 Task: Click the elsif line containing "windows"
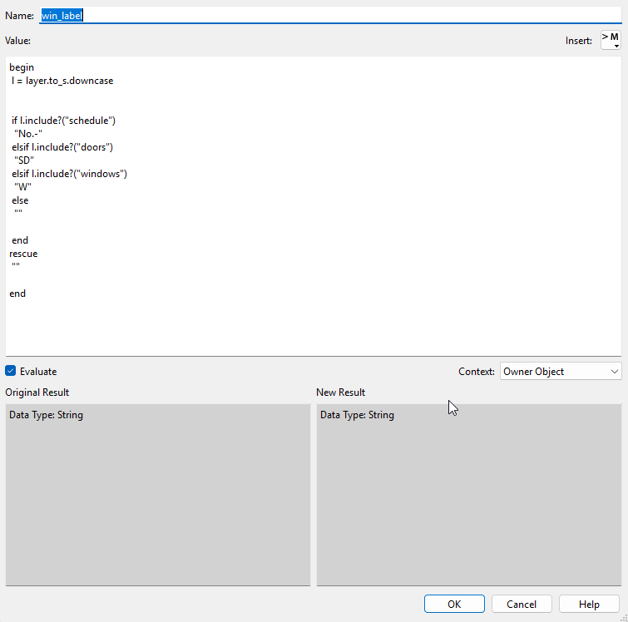[x=69, y=174]
